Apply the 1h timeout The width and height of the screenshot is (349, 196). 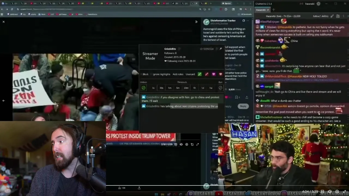194,88
